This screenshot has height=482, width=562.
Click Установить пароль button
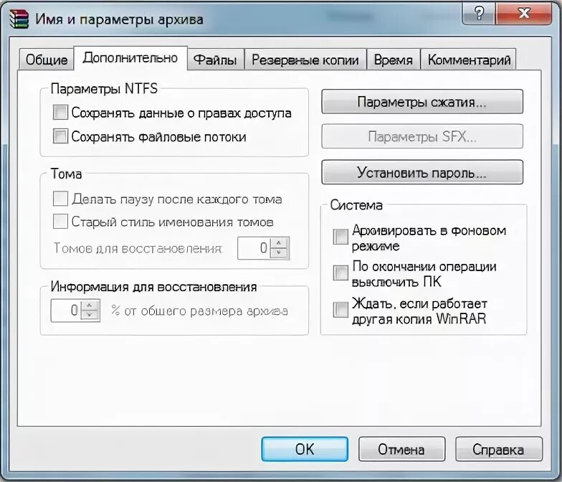tap(422, 172)
